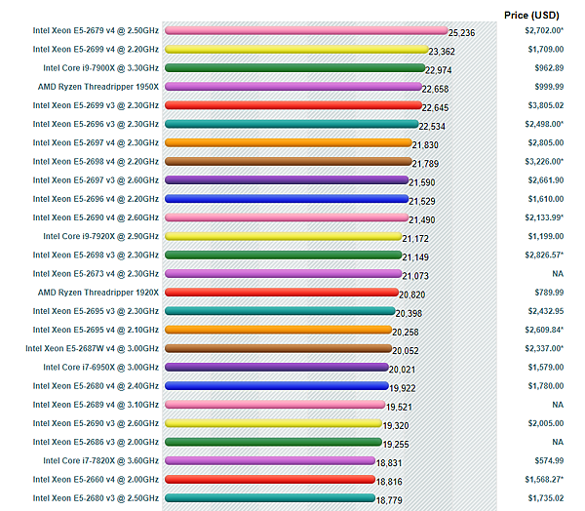The width and height of the screenshot is (585, 511).
Task: Click the $2,133.99* price
Action: (x=544, y=217)
